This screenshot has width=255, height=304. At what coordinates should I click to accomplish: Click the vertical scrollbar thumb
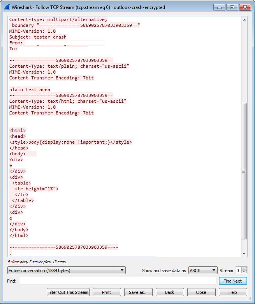tap(244, 171)
